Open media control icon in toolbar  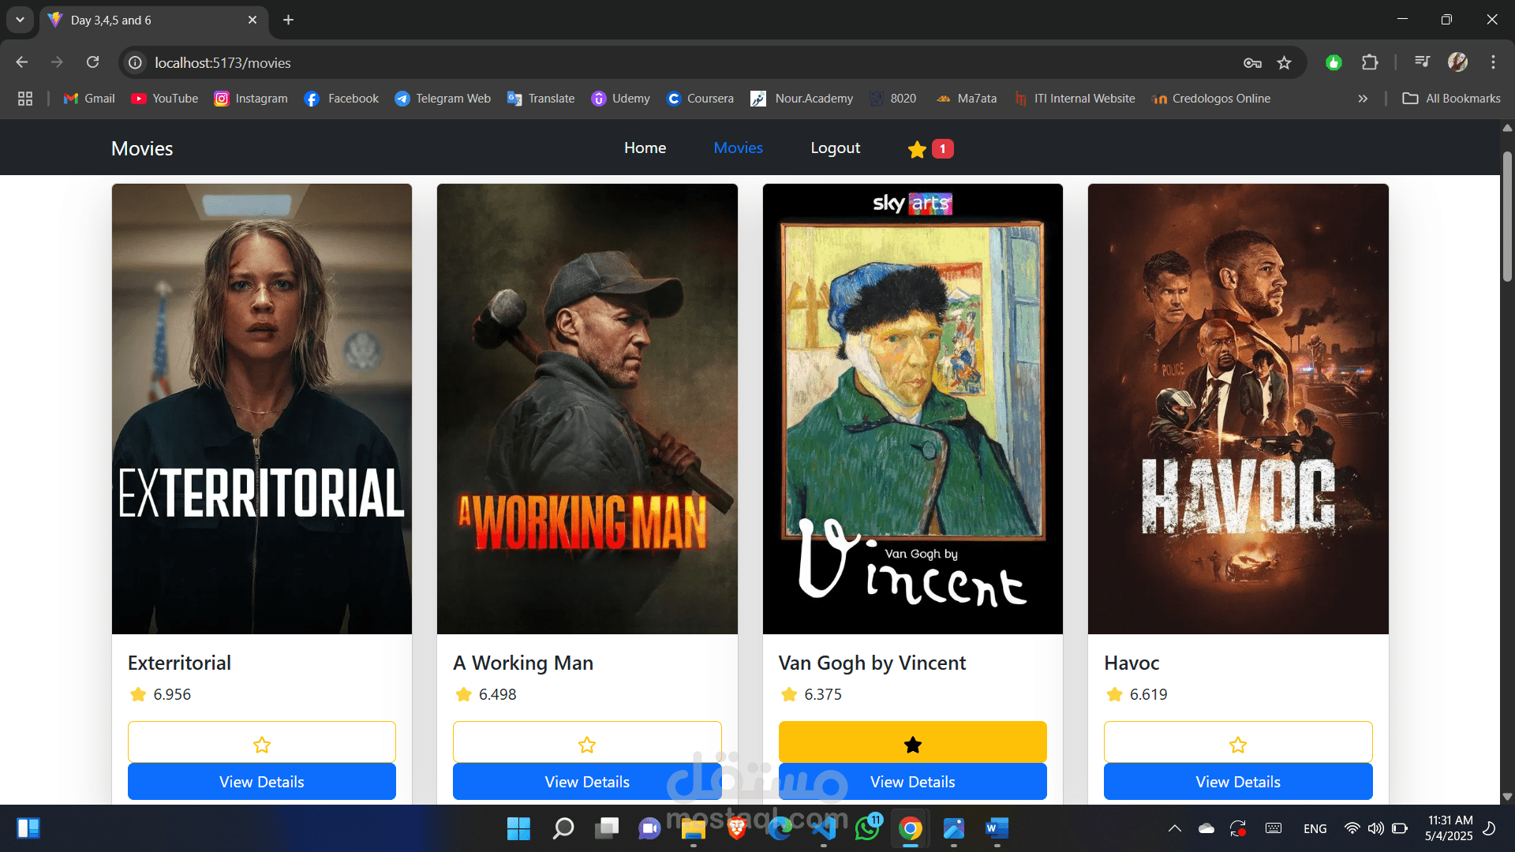[1422, 62]
